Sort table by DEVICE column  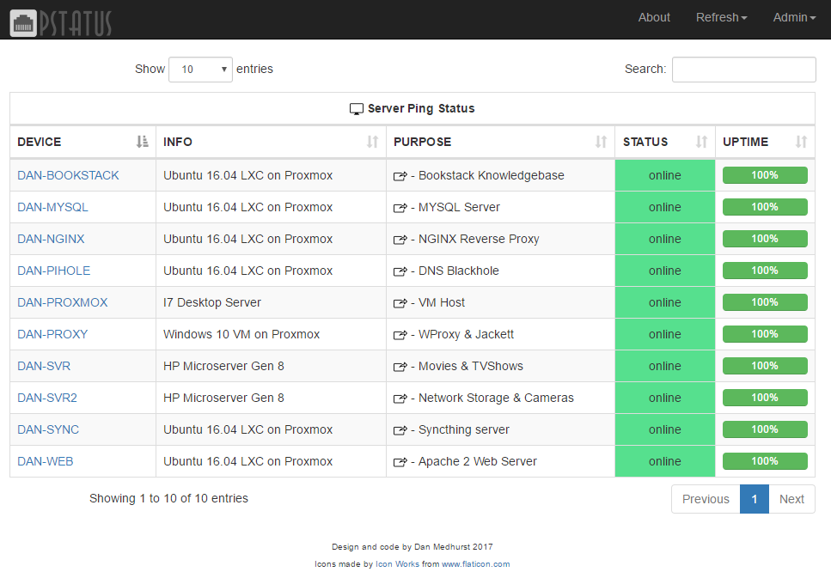click(82, 142)
